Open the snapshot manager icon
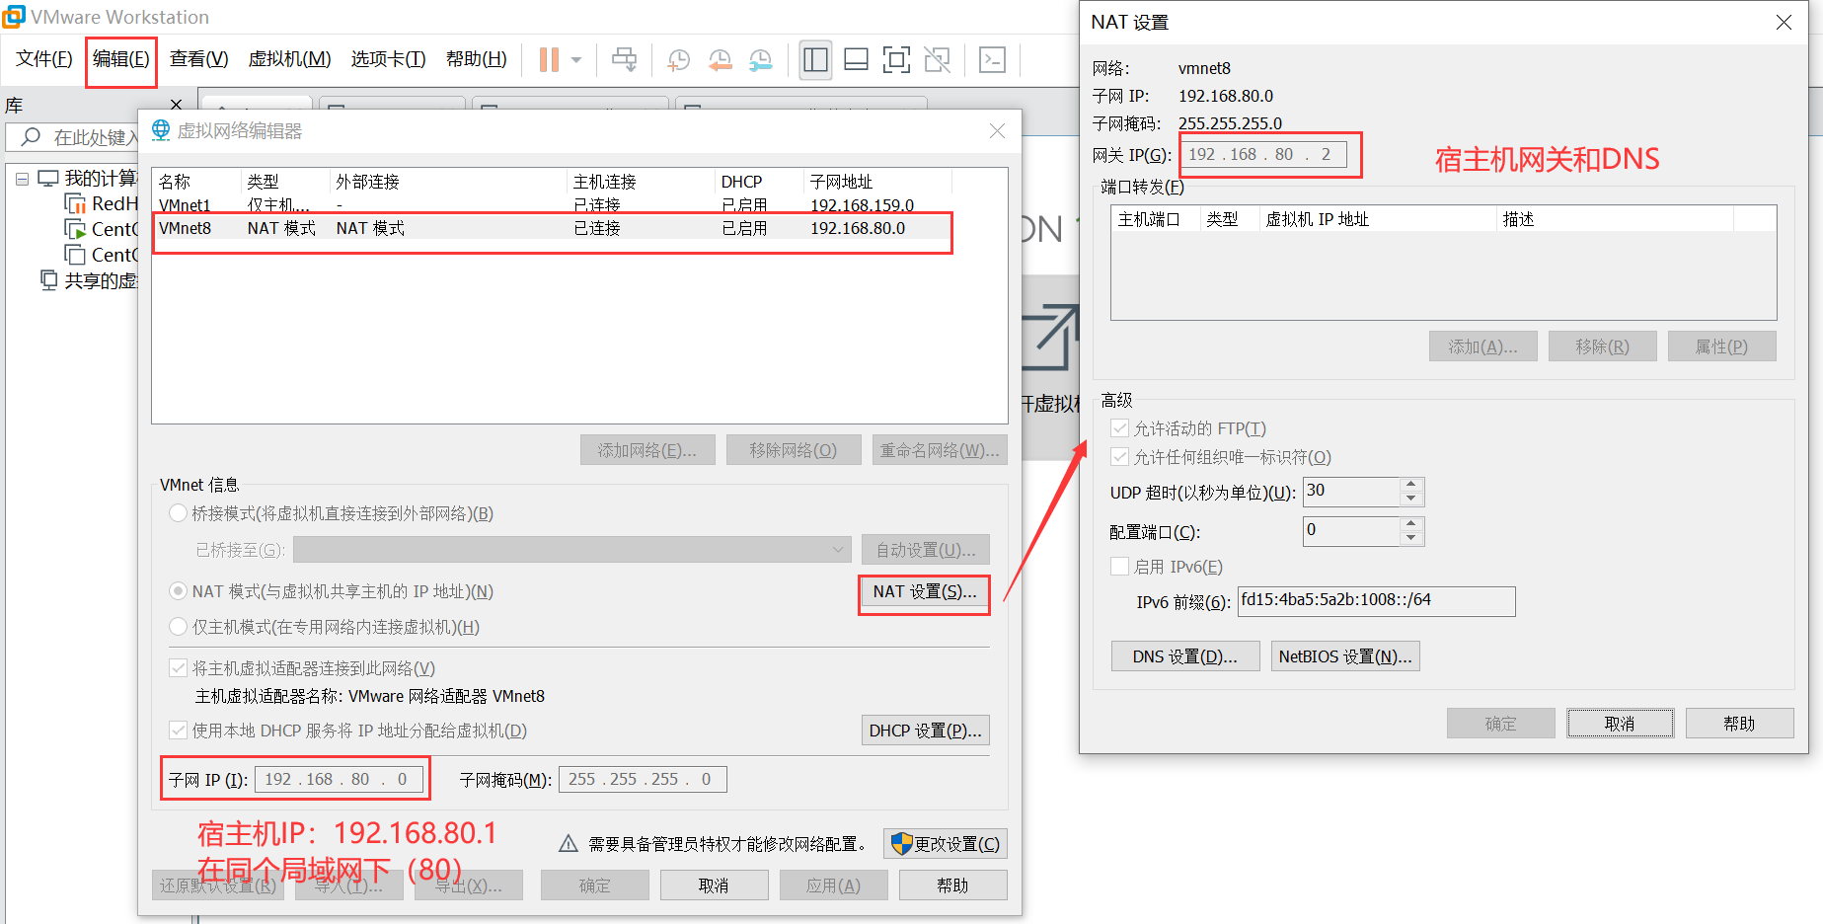Image resolution: width=1823 pixels, height=924 pixels. 760,60
